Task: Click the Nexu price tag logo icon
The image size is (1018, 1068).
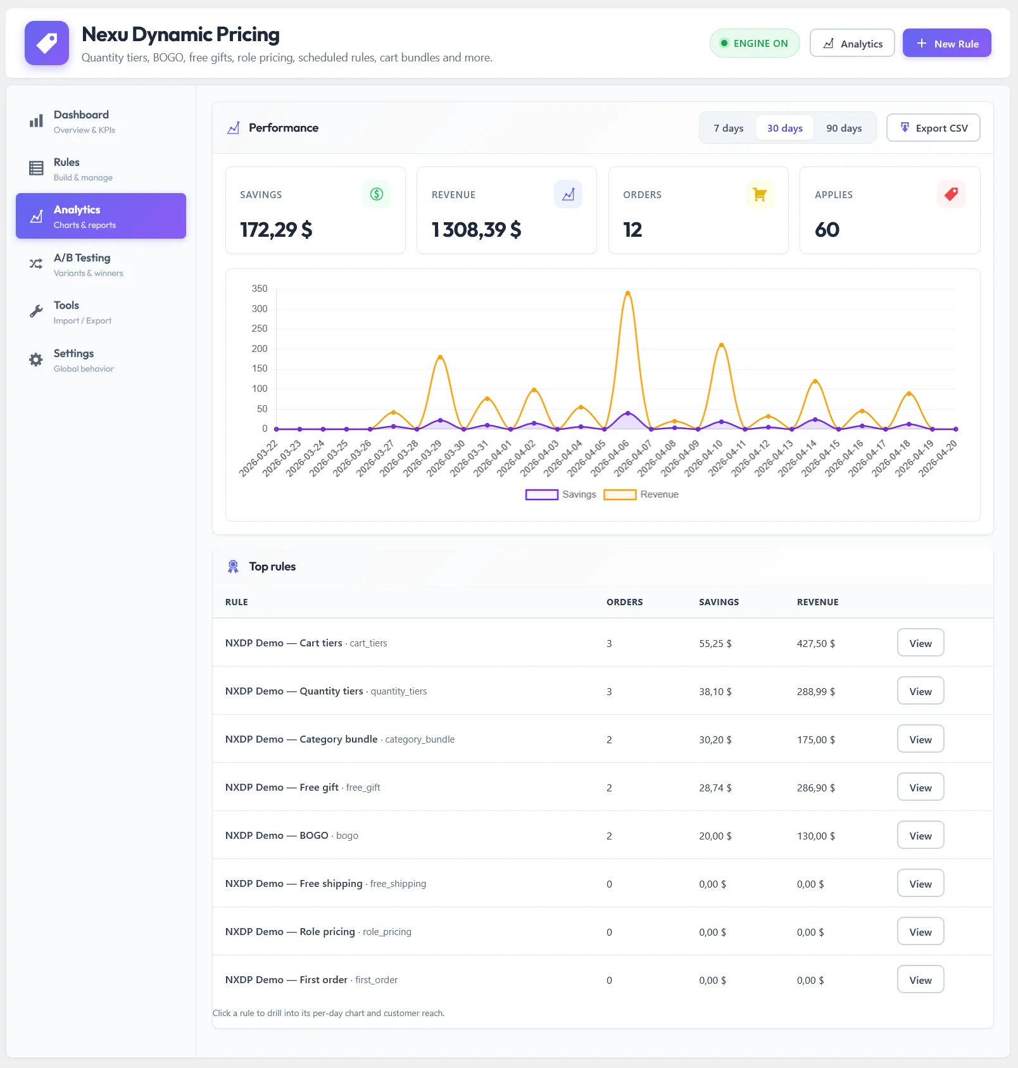Action: coord(47,43)
